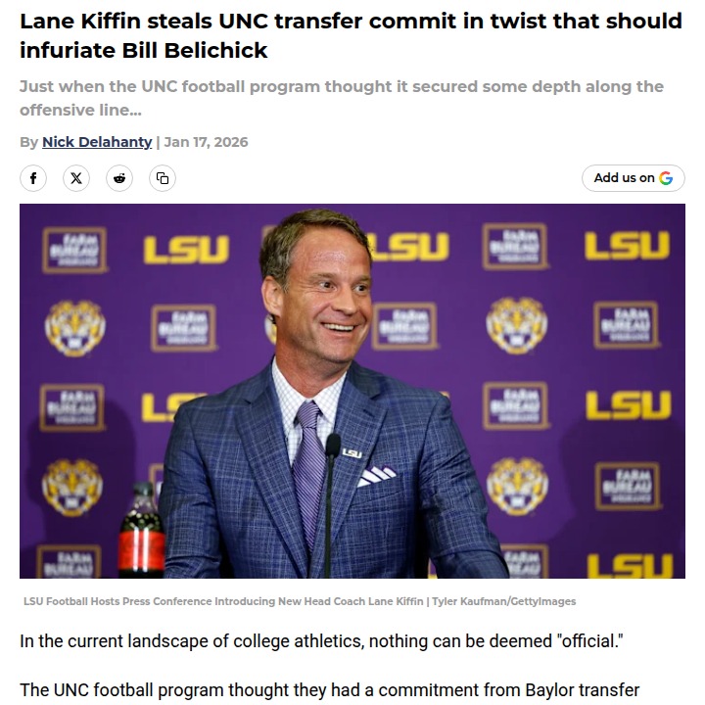Share the article on Reddit
This screenshot has height=705, width=705.
tap(119, 178)
